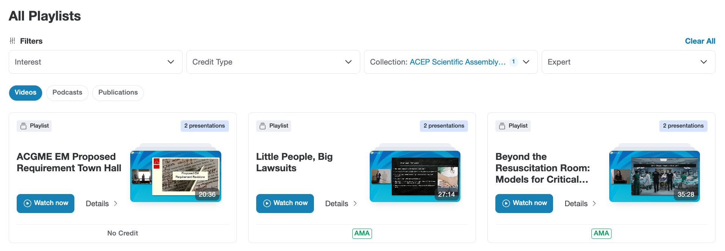Screen dimensions: 725x251
Task: Click the playlist icon on the ACGME card
Action: (23, 126)
